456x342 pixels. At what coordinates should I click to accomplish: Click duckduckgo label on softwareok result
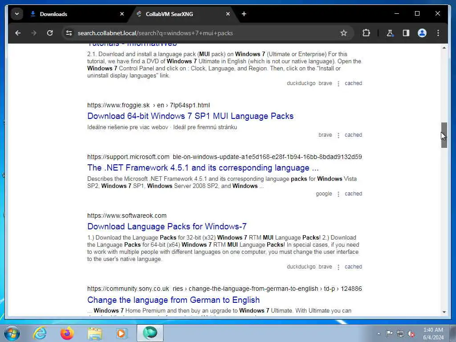(301, 267)
